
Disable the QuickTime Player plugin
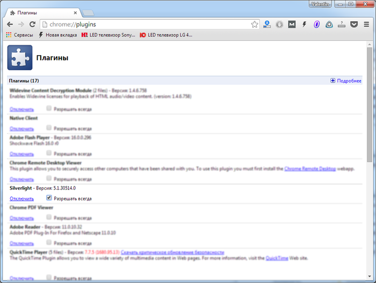pos(21,279)
